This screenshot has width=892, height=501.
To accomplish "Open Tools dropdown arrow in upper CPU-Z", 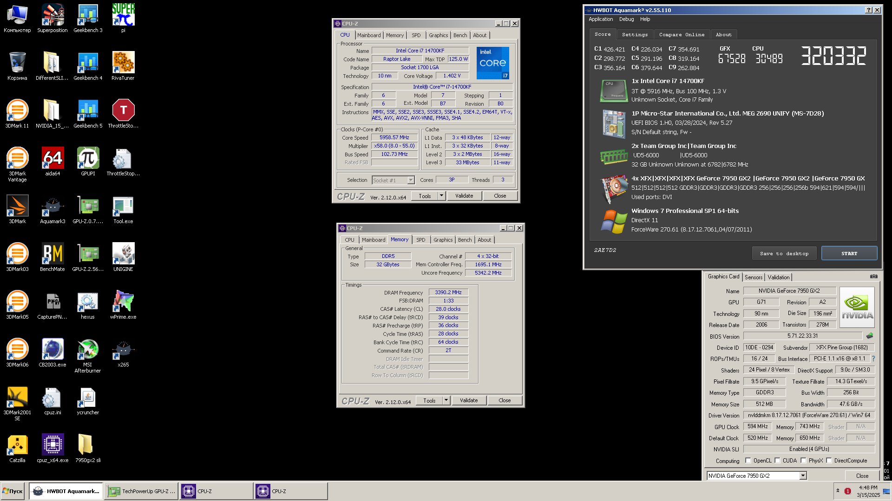I will point(442,196).
